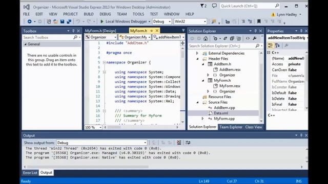Click split editor icon above scrollbar
Screen dimensions: 328x184
[x=182, y=43]
